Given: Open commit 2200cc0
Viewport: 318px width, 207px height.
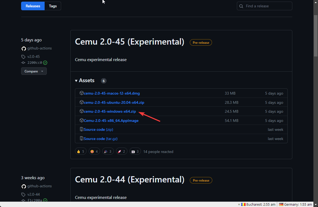Looking at the screenshot, I should click(35, 63).
